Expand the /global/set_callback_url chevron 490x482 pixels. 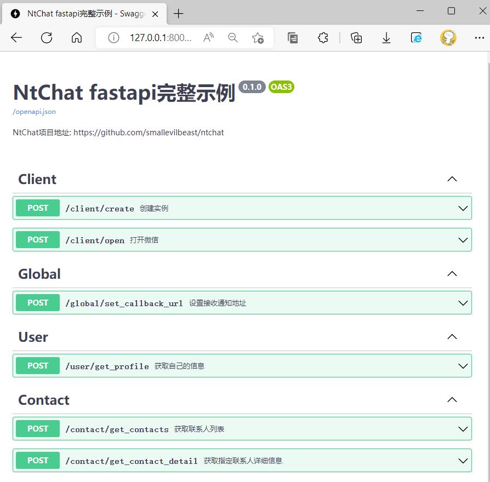click(x=463, y=303)
